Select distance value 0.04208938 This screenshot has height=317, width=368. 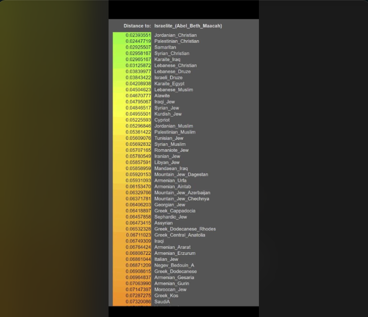(x=138, y=84)
